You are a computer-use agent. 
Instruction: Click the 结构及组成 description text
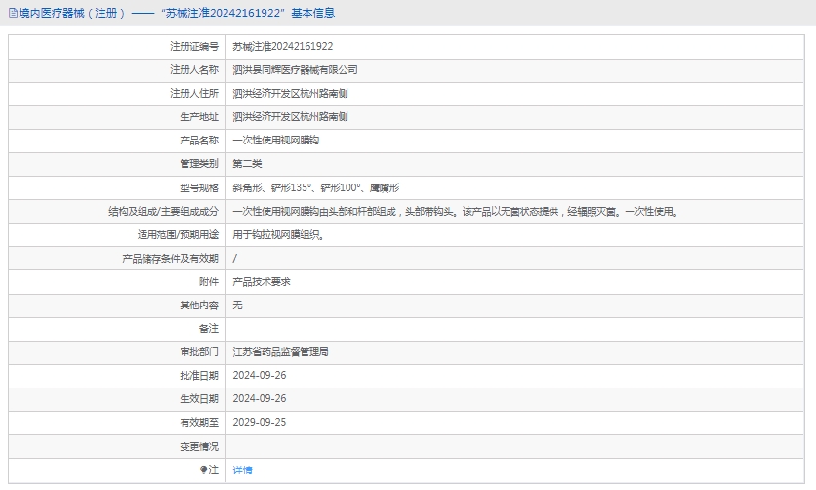455,211
